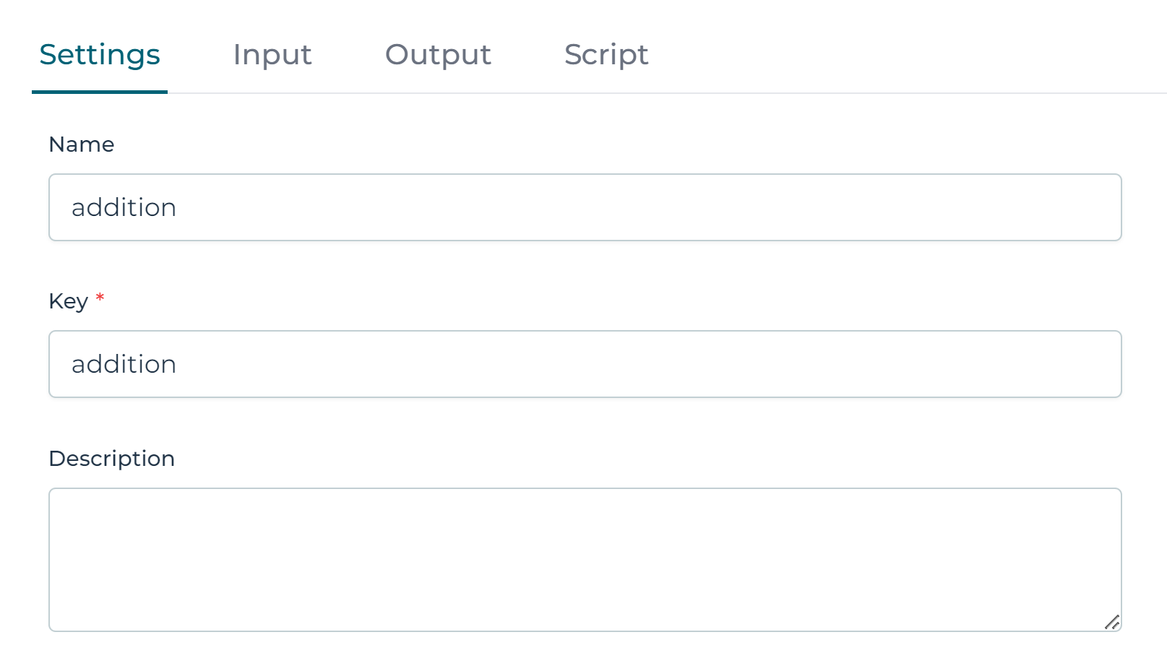Click the Key label text
1167x666 pixels.
69,301
